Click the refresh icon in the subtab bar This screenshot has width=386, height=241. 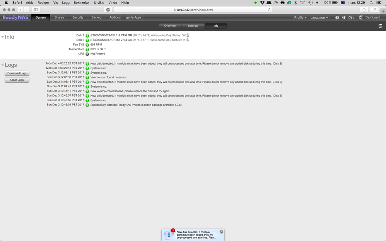point(380,26)
